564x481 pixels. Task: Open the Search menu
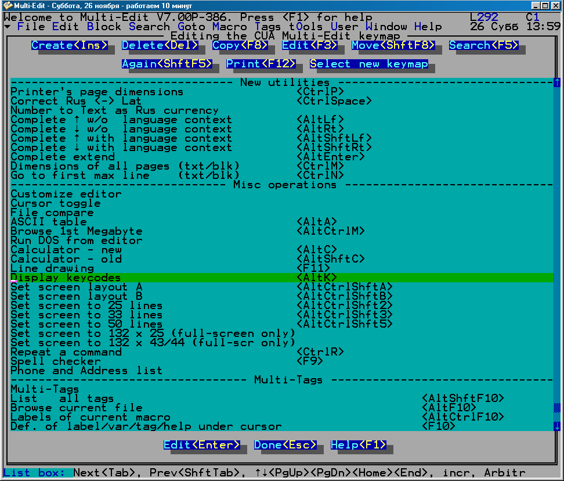[149, 27]
